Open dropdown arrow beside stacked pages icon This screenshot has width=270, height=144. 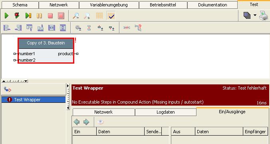point(255,15)
